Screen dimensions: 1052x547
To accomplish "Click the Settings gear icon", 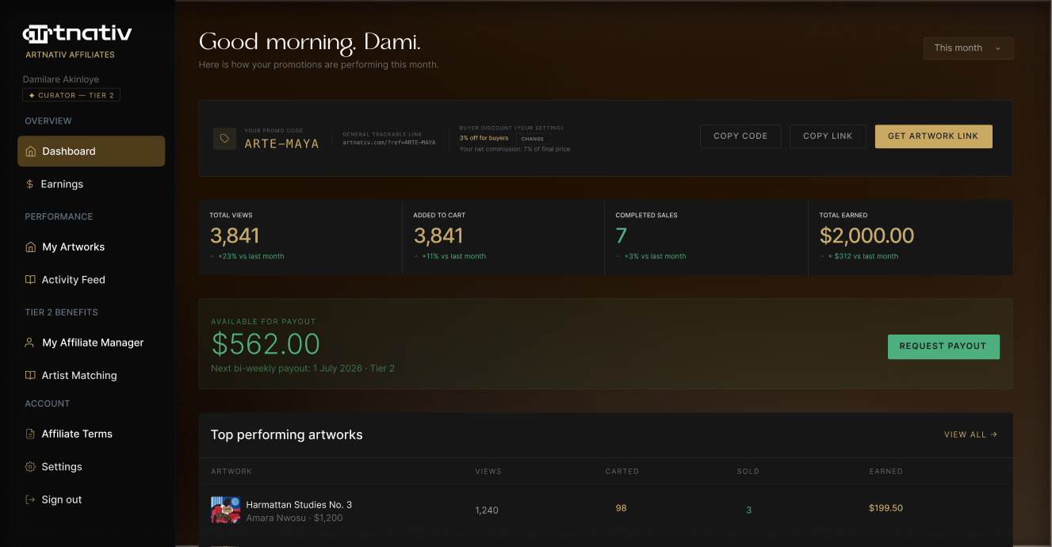I will coord(31,467).
